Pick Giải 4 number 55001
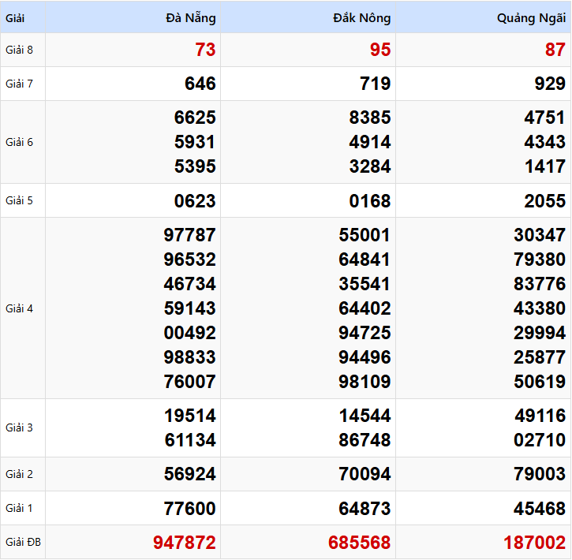Screen dimensions: 572x560 (x=365, y=235)
